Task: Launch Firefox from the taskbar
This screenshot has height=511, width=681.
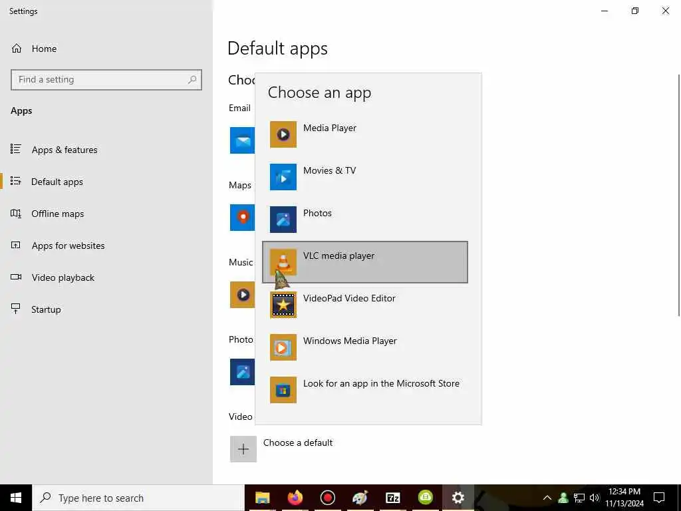Action: (295, 498)
